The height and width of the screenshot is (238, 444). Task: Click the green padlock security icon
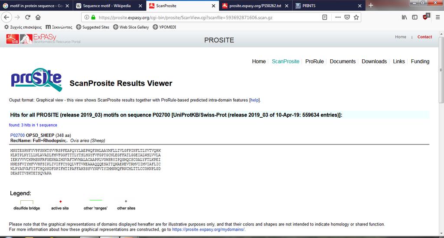[93, 17]
